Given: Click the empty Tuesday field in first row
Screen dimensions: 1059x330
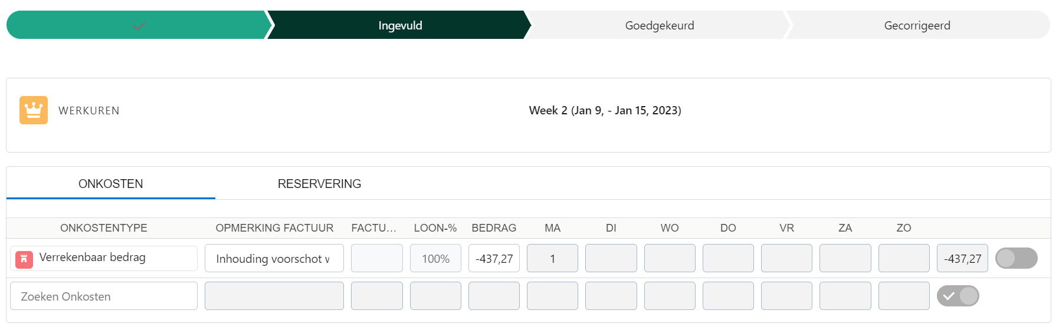Looking at the screenshot, I should (611, 258).
